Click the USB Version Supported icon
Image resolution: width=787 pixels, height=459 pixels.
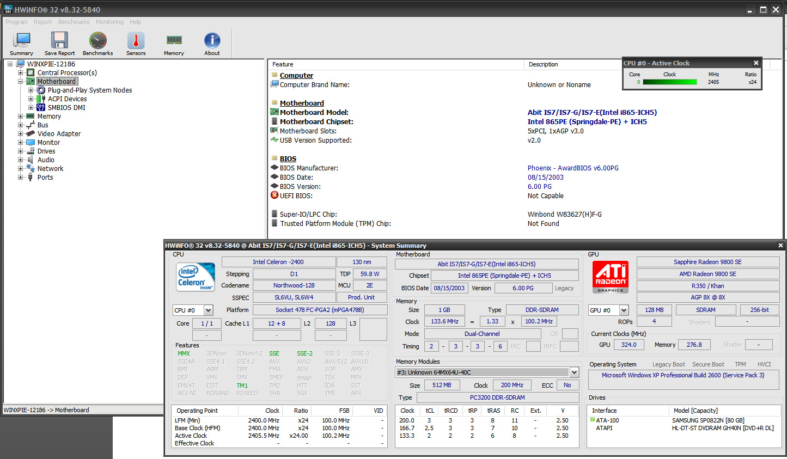click(x=274, y=140)
